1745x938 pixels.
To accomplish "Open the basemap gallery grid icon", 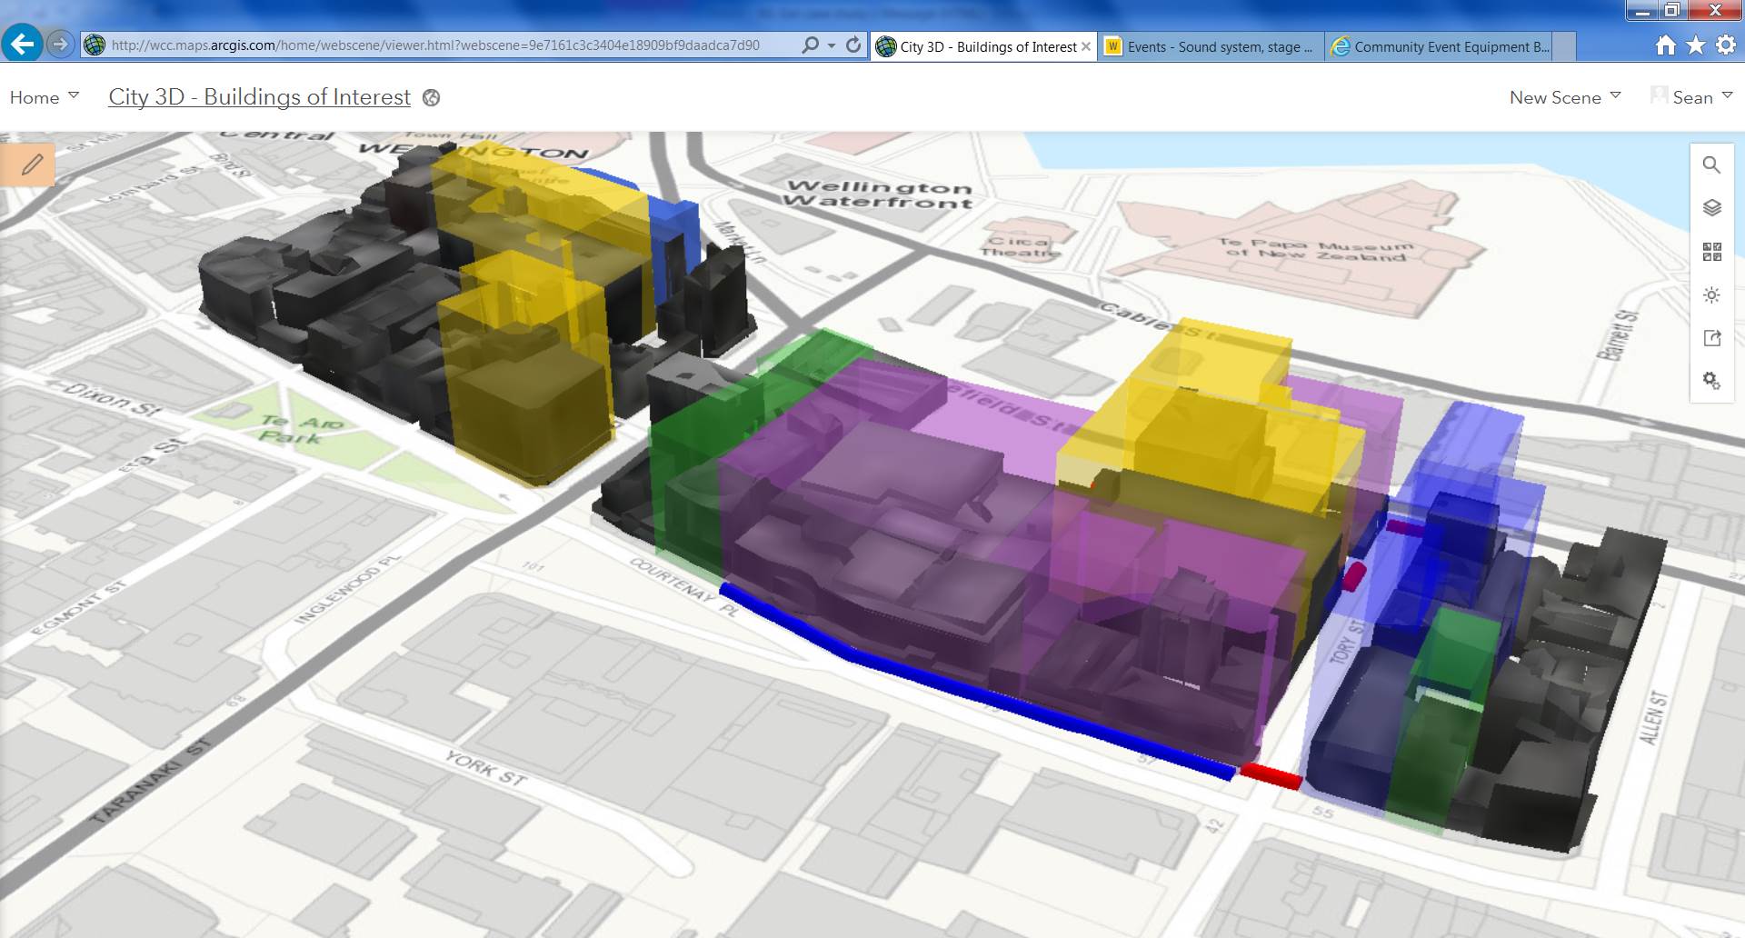I will tap(1711, 252).
